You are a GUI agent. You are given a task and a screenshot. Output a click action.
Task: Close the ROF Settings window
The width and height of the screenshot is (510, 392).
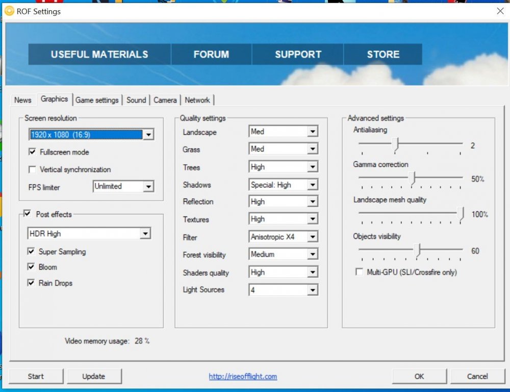click(500, 11)
